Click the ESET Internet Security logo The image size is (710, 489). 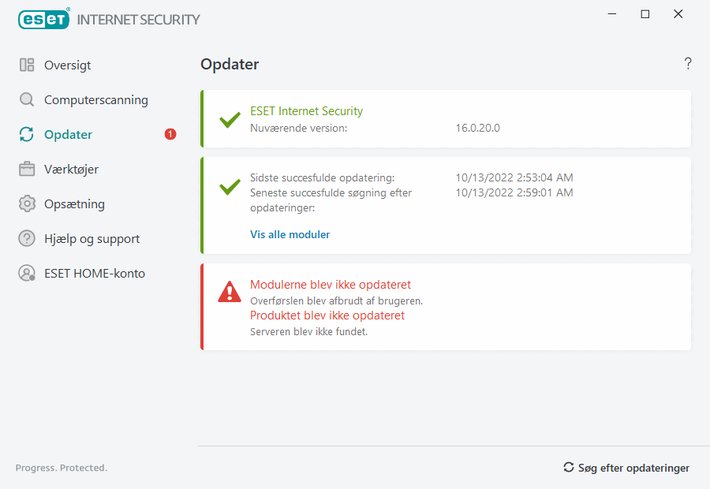(109, 19)
